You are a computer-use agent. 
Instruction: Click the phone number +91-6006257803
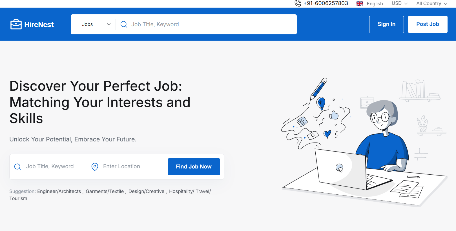pos(326,3)
